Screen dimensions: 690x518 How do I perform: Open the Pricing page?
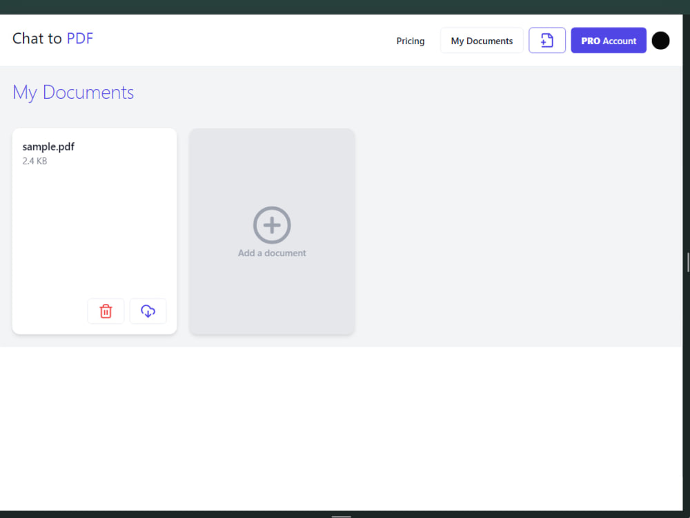[410, 41]
